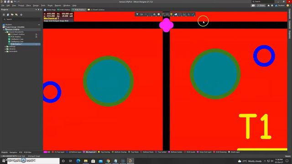Click the align objects icon in Active Bar
This screenshot has height=164, width=292.
point(154,14)
